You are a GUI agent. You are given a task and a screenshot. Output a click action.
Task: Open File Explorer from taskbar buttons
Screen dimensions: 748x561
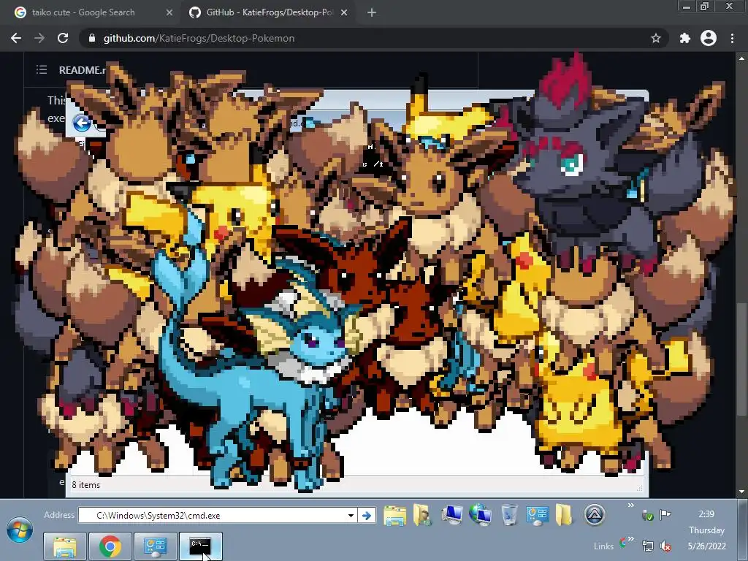click(65, 546)
